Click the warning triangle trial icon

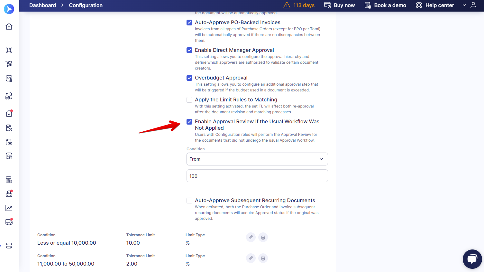tap(287, 5)
